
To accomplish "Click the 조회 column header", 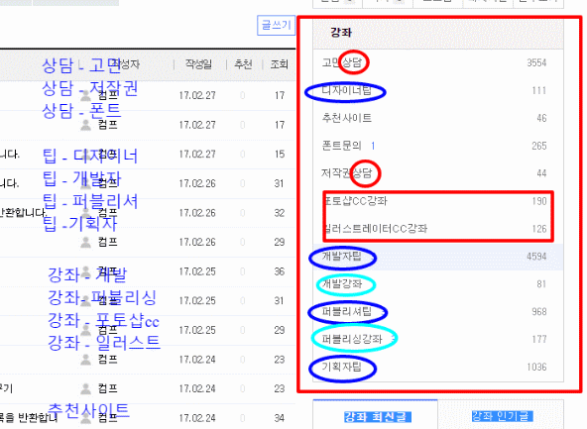I will (x=279, y=64).
